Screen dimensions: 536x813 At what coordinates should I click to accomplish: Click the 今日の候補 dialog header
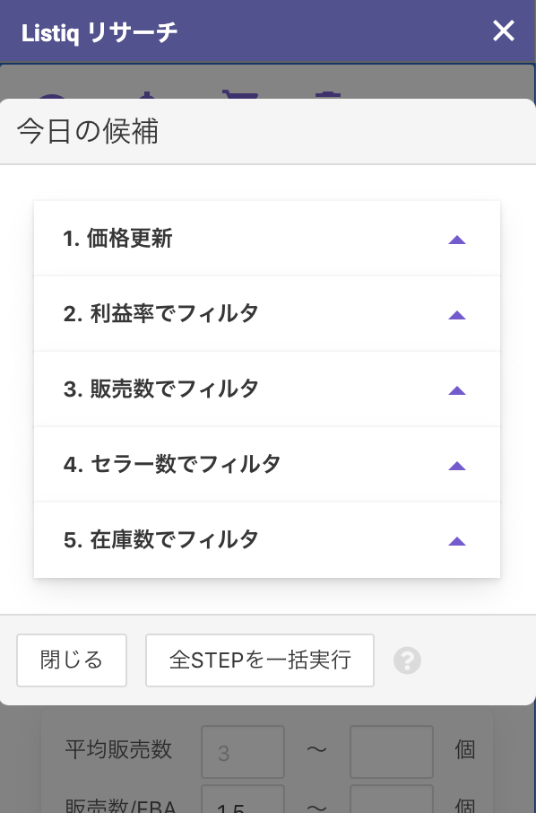pos(268,131)
